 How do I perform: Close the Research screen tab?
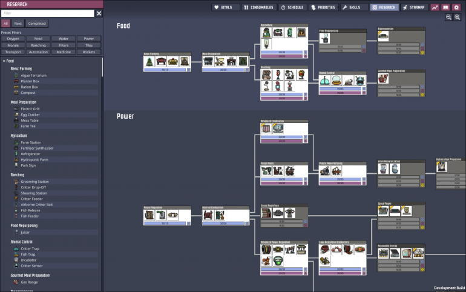(384, 7)
